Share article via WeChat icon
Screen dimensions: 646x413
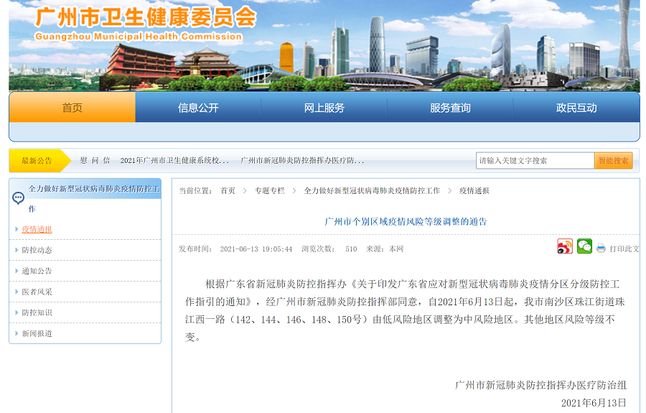tap(584, 247)
